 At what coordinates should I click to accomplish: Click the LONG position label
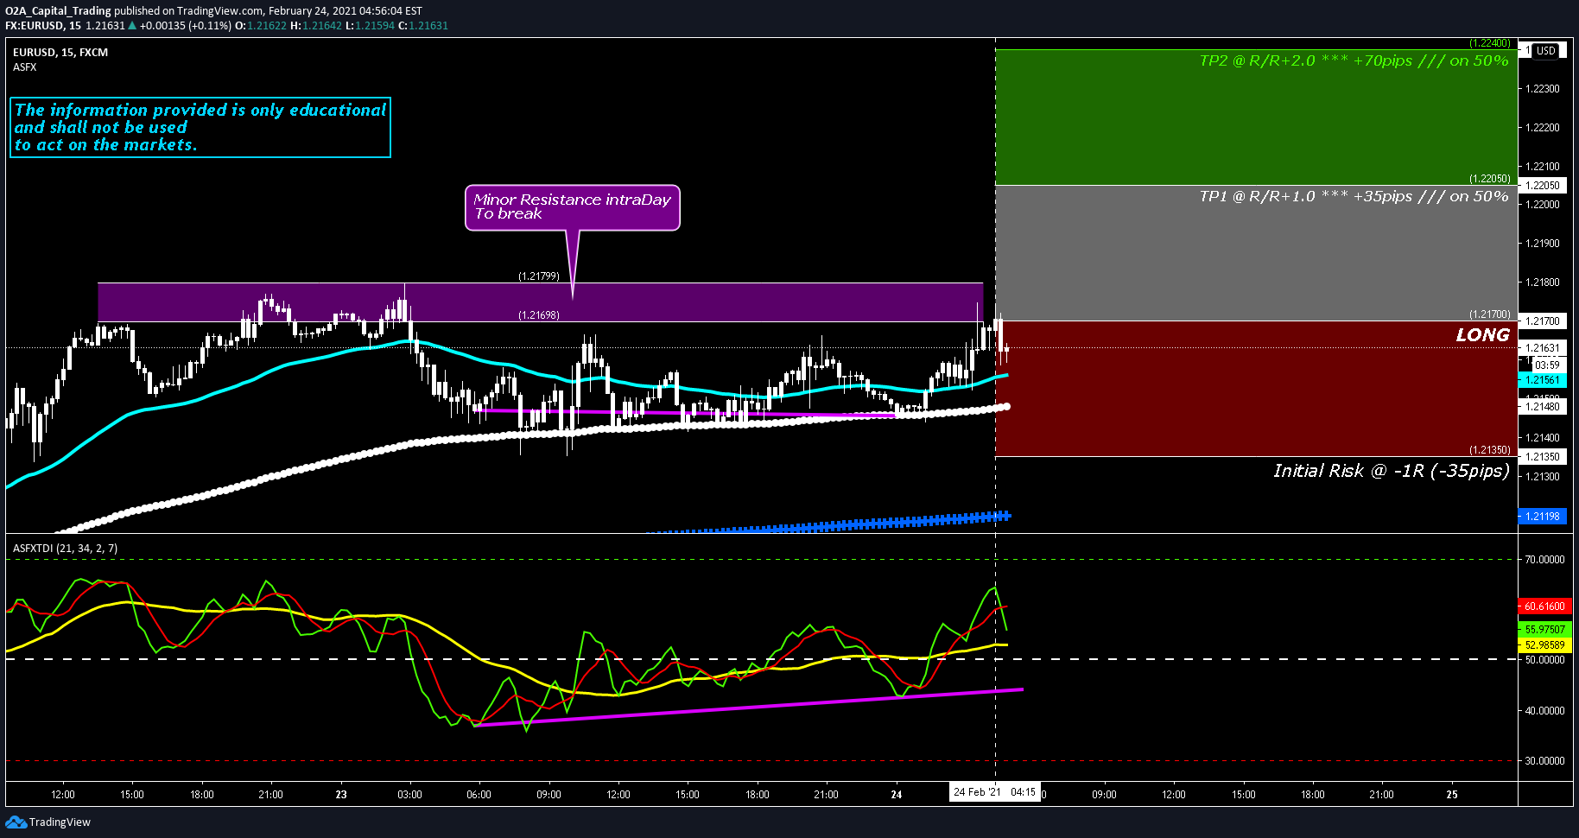pyautogui.click(x=1482, y=335)
